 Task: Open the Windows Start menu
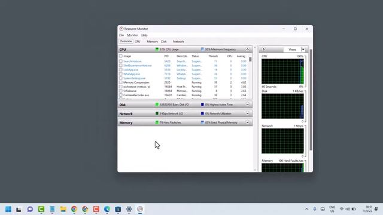(8, 209)
